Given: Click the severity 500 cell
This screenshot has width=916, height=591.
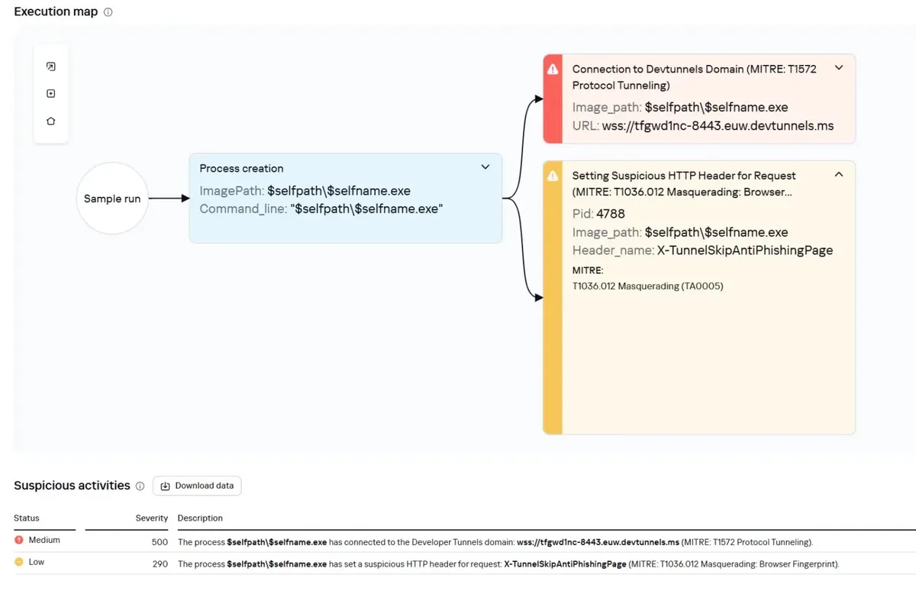Looking at the screenshot, I should coord(160,542).
